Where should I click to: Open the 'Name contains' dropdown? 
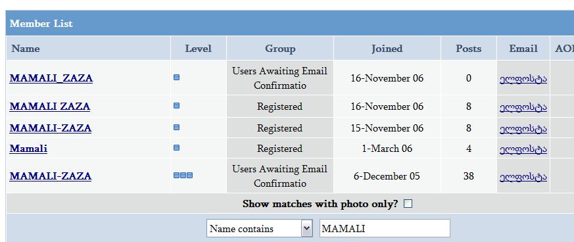click(x=260, y=228)
